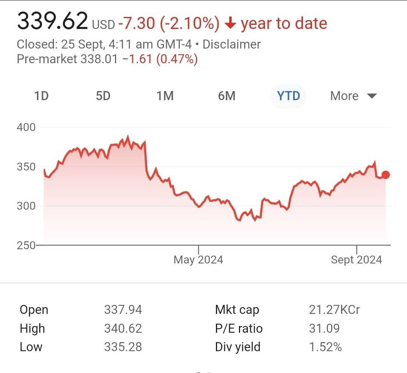407x373 pixels.
Task: Switch to the 5D time range
Action: click(103, 96)
